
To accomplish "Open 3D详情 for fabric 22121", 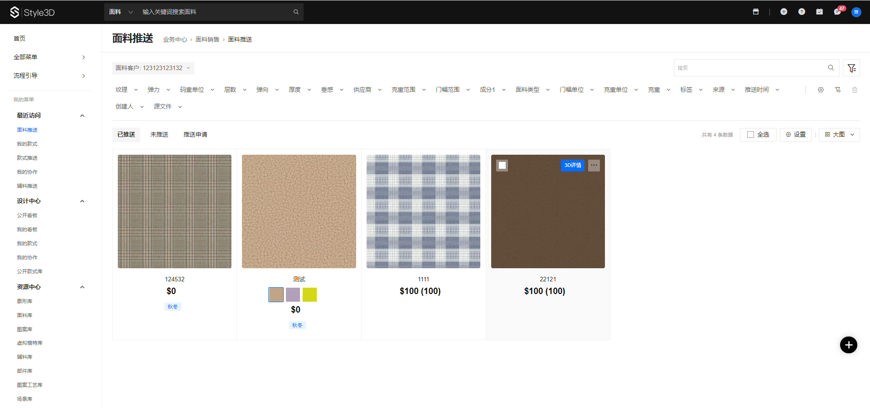I will pyautogui.click(x=573, y=166).
